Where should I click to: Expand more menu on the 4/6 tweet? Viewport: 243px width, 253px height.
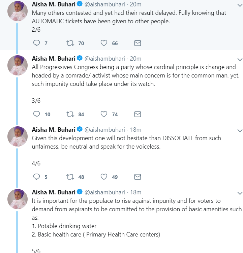pos(240,130)
